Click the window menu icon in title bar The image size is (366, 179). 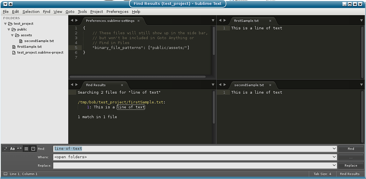pos(6,4)
